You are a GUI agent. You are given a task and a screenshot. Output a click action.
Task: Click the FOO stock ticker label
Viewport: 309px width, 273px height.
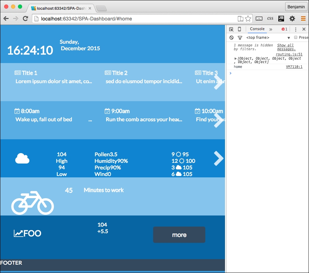coord(32,233)
